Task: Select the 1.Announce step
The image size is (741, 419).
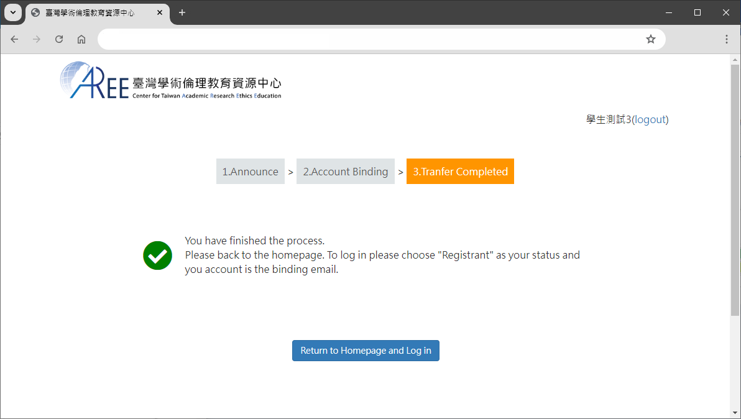Action: click(251, 172)
